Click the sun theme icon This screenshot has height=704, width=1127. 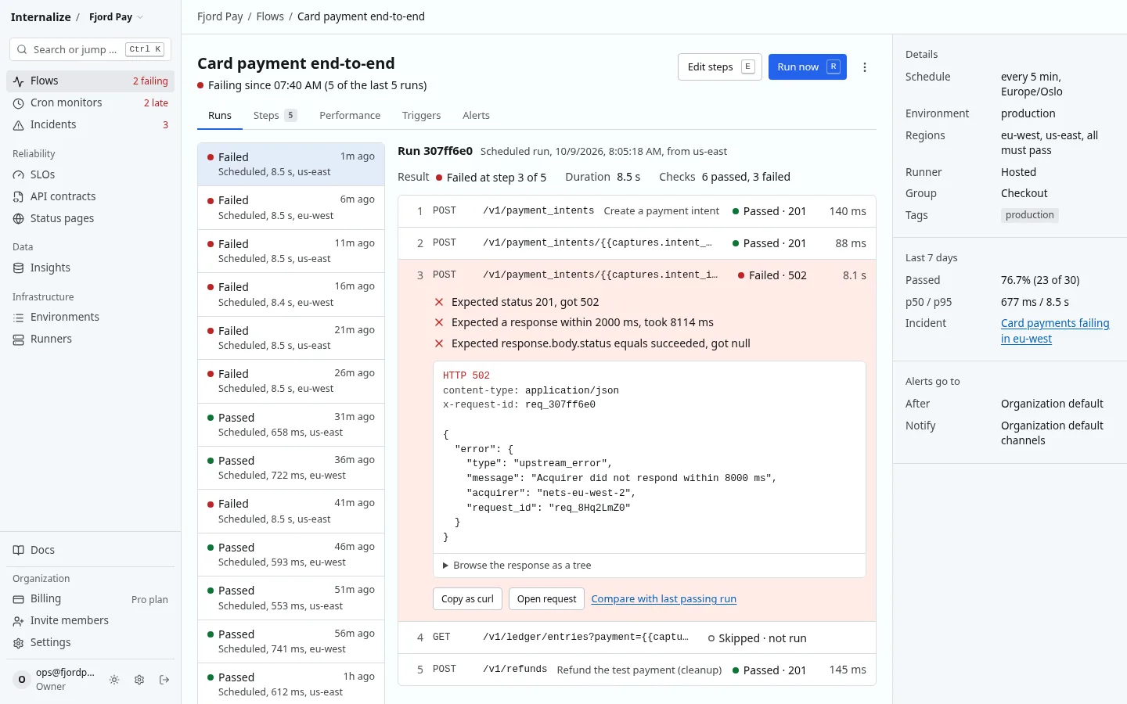(114, 680)
